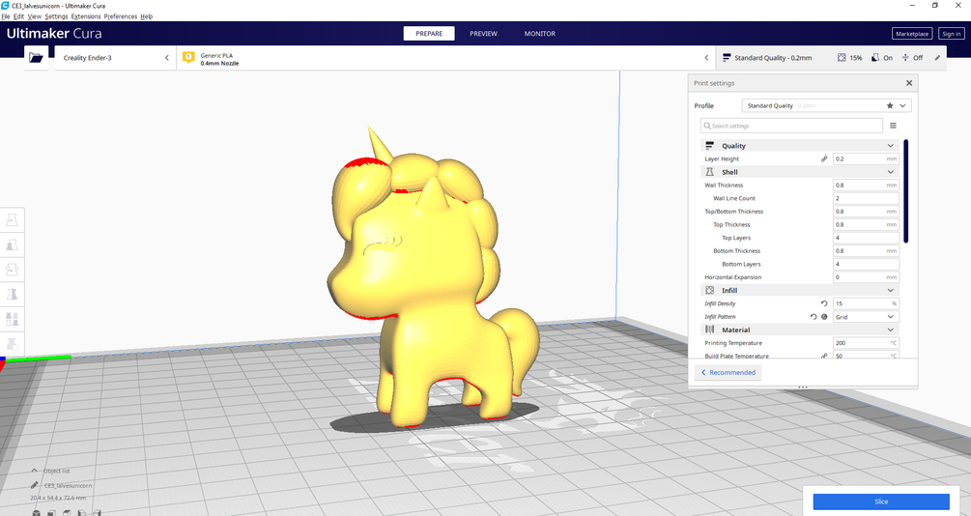Viewport: 971px width, 516px height.
Task: Open the Settings menu
Action: [x=56, y=16]
